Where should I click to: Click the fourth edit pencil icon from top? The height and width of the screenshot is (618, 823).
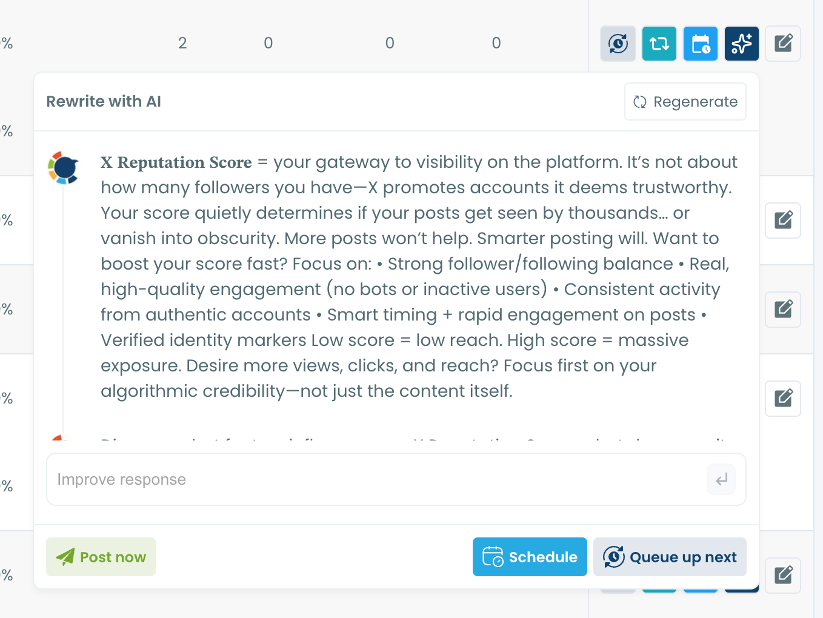pos(782,399)
